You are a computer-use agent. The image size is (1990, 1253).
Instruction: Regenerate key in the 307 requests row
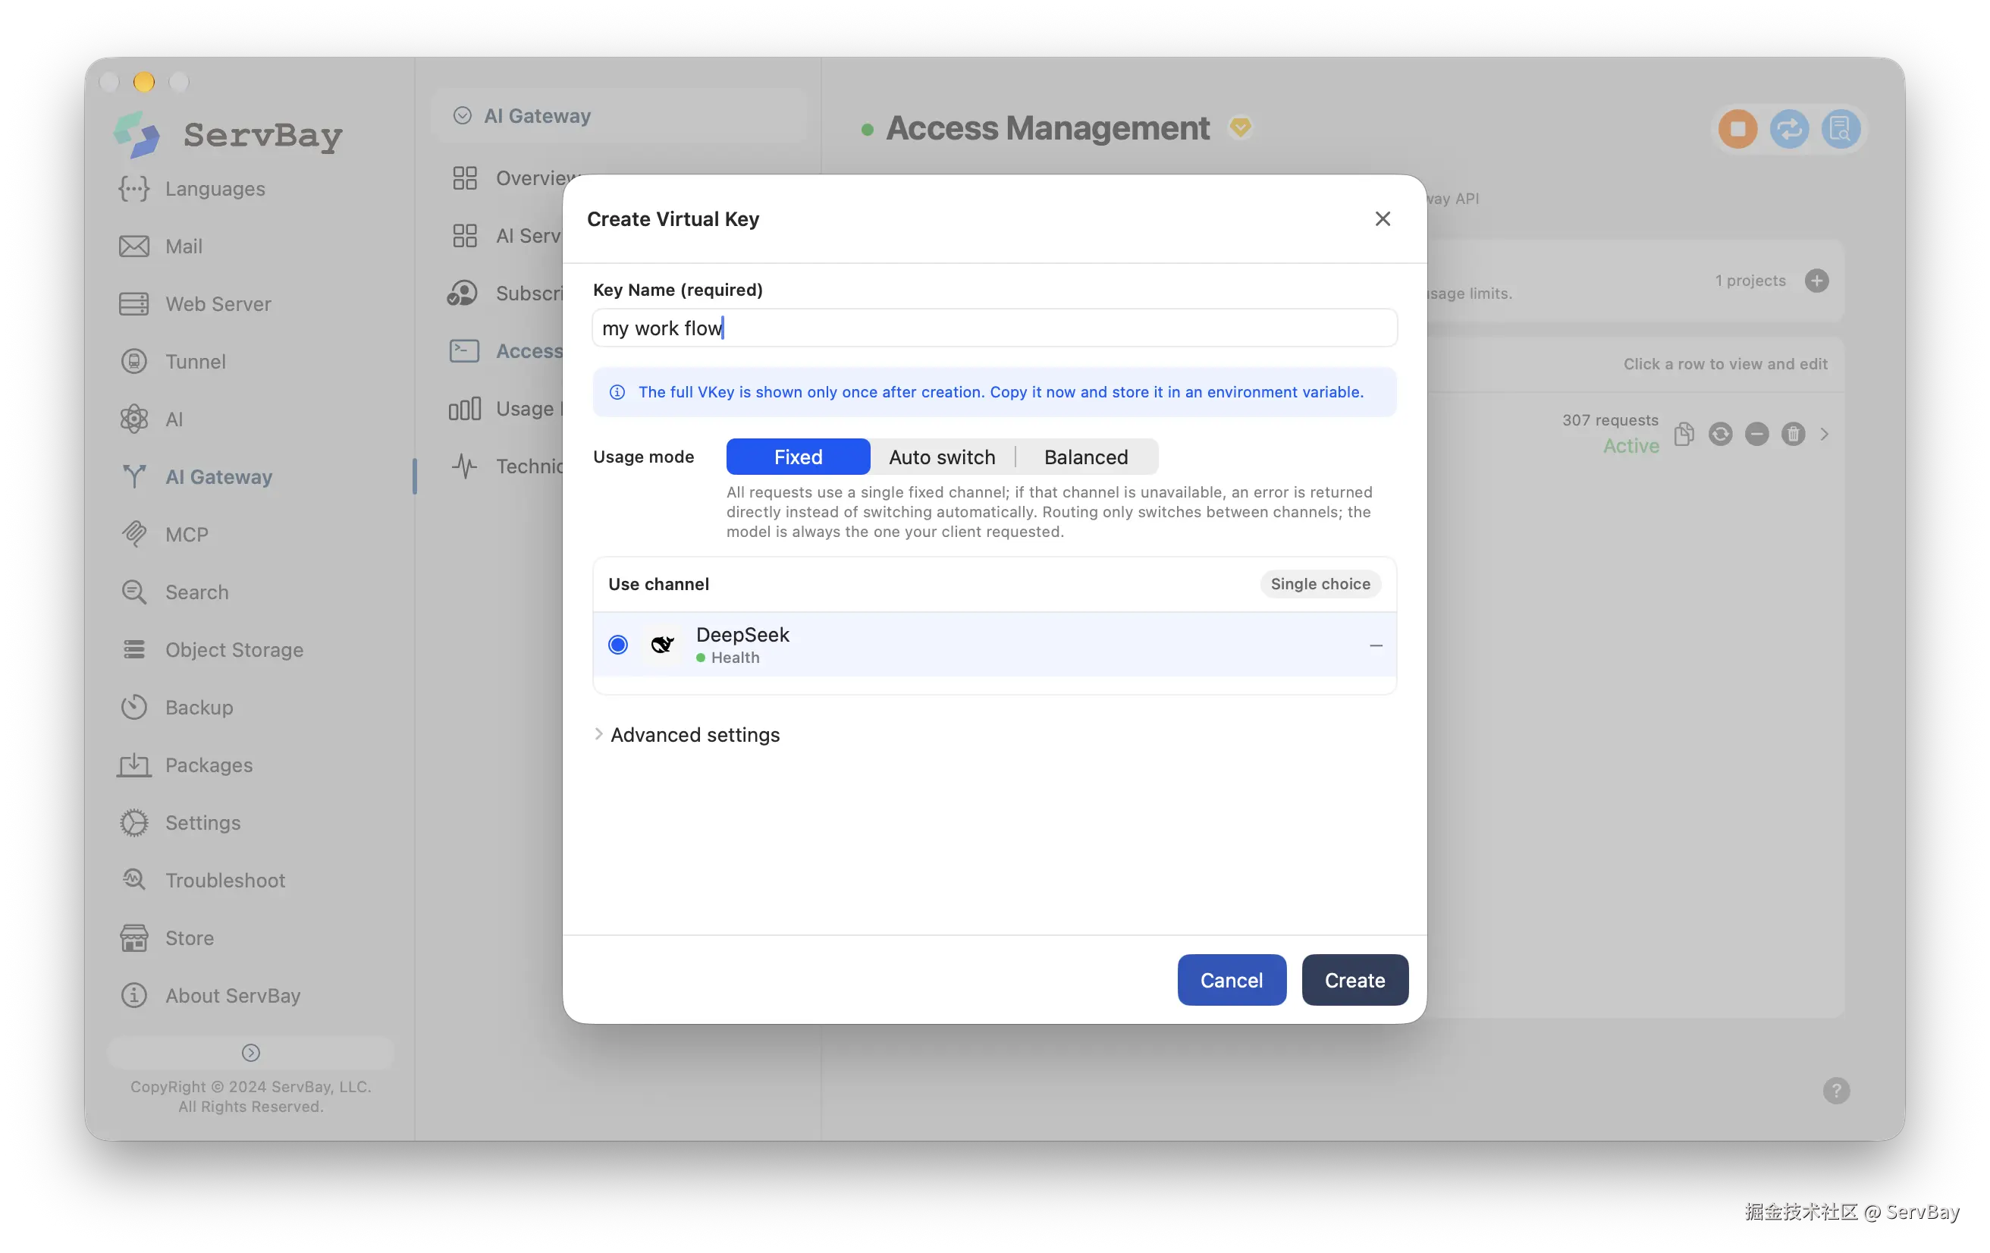(x=1720, y=435)
